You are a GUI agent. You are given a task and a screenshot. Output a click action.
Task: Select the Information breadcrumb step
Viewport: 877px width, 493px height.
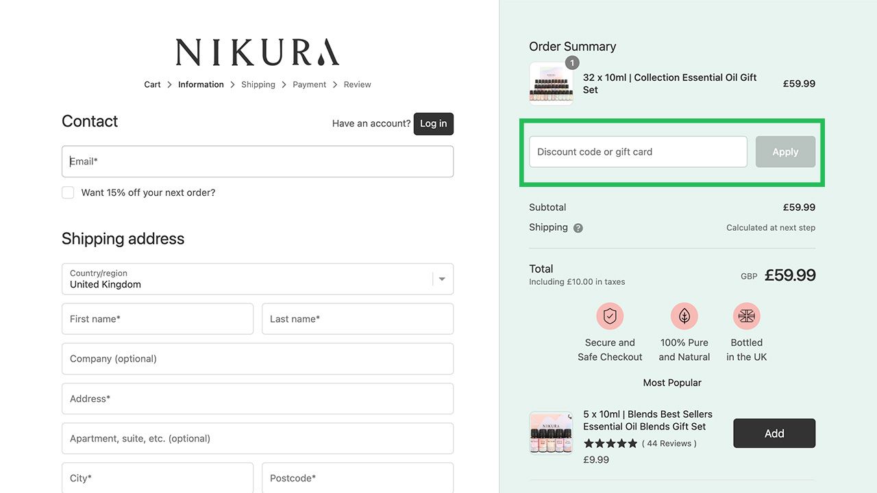click(201, 85)
